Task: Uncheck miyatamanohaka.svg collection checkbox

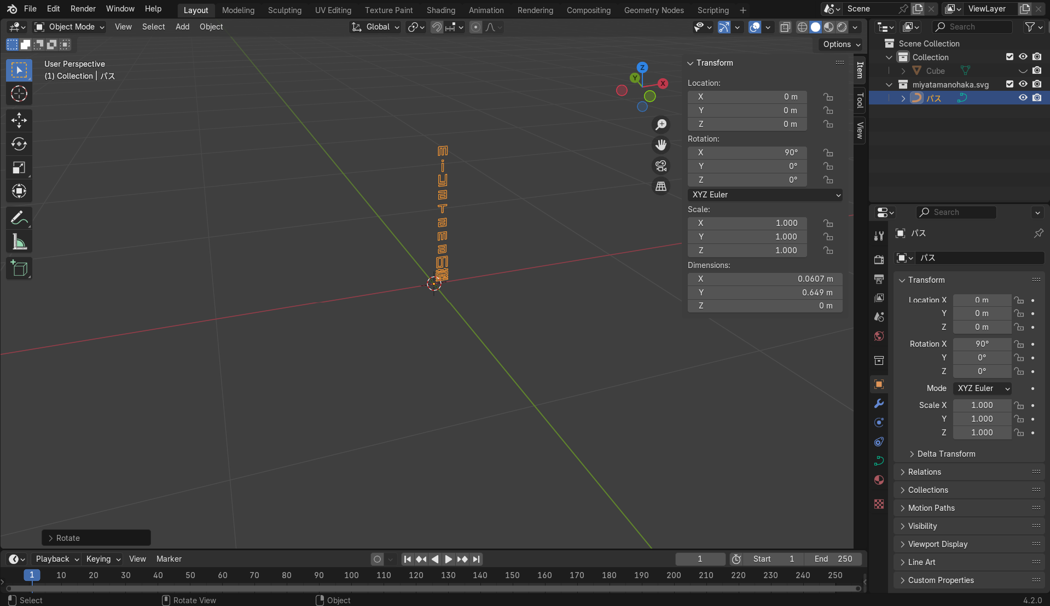Action: tap(1010, 84)
